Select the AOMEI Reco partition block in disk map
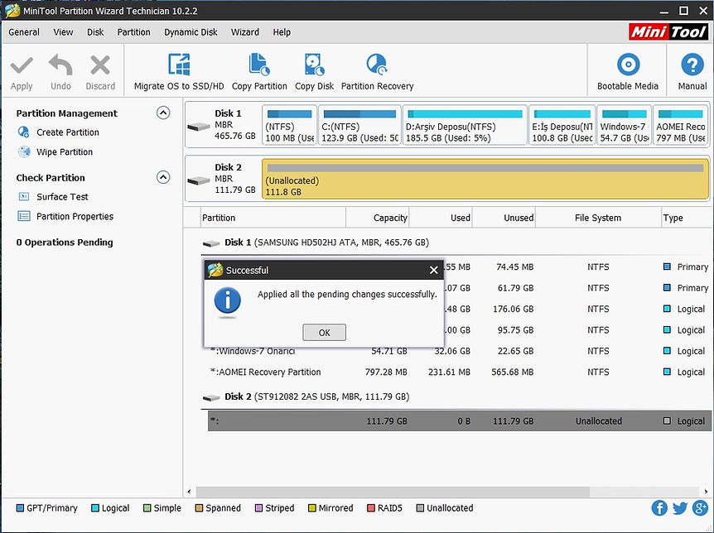This screenshot has height=533, width=714. pyautogui.click(x=680, y=125)
